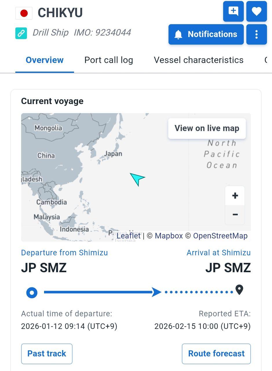Click the add note plus icon
Screen dimensions: 272x371
point(233,11)
